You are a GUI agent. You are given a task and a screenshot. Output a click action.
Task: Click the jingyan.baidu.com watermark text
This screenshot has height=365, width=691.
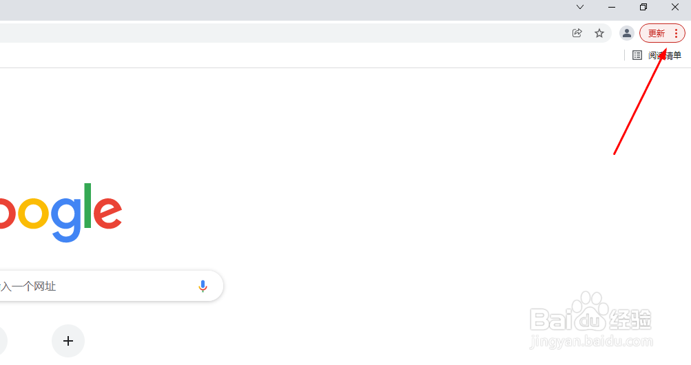coord(592,341)
